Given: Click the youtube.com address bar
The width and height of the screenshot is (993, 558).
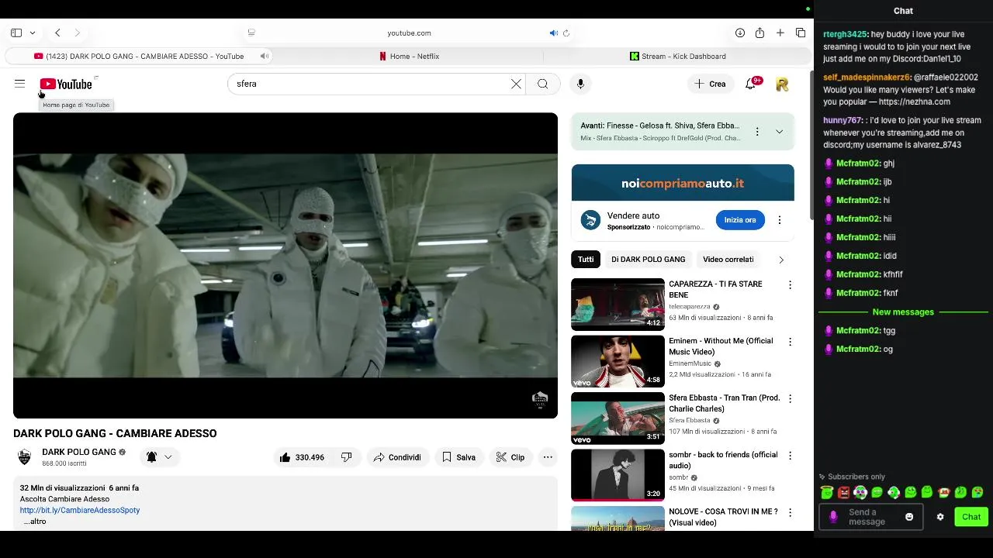Looking at the screenshot, I should pos(409,33).
